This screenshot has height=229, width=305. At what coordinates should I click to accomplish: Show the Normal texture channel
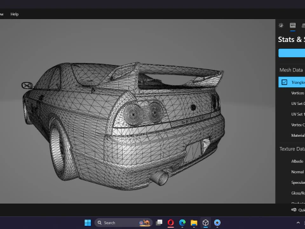[297, 172]
